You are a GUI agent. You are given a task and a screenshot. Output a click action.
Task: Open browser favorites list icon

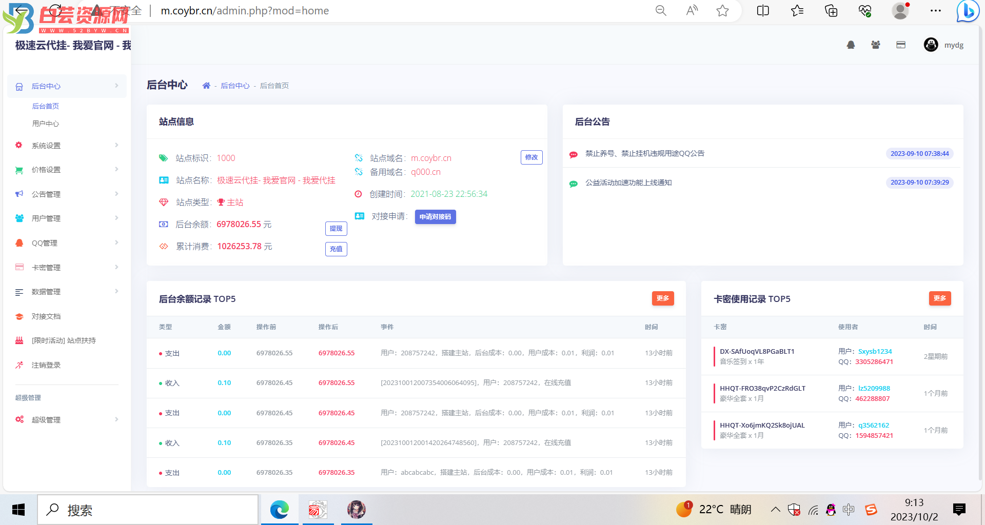pyautogui.click(x=797, y=11)
